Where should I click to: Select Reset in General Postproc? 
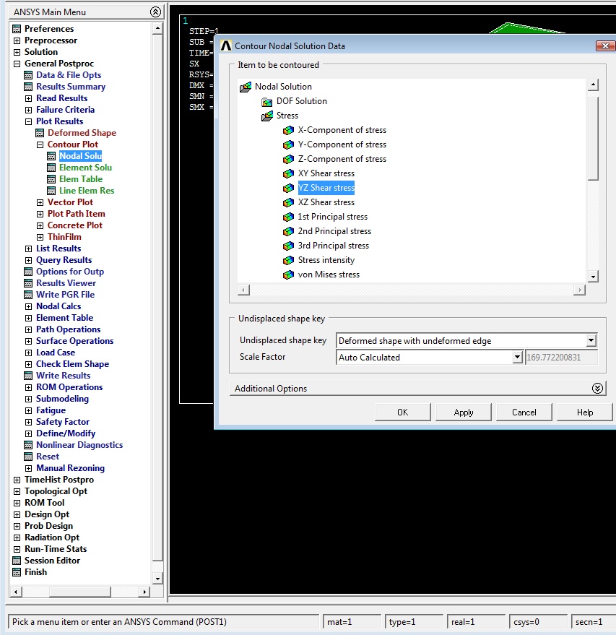48,457
